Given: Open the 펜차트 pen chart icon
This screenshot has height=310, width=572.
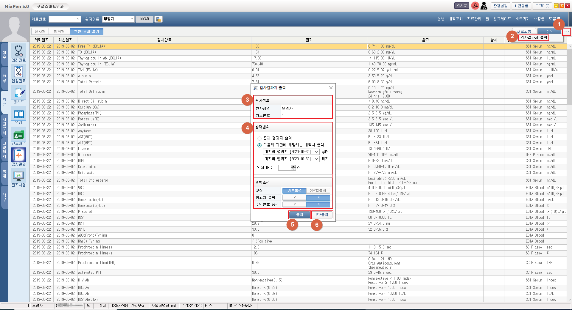Looking at the screenshot, I should [19, 93].
